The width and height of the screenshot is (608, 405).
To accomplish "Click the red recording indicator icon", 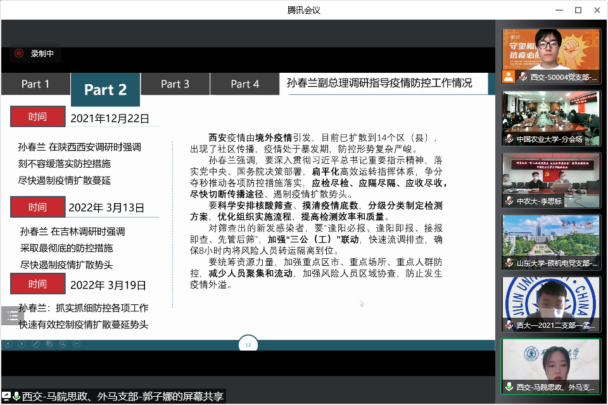I will (x=19, y=54).
